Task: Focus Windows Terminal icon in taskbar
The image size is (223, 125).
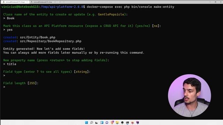Action: coord(128,123)
